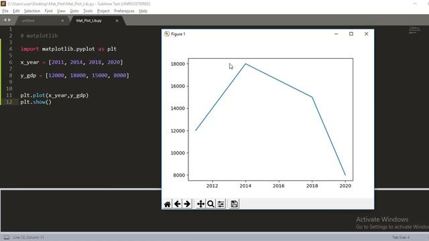
Task: Close the Mat_Plot_Lib.py tab
Action: [x=117, y=21]
